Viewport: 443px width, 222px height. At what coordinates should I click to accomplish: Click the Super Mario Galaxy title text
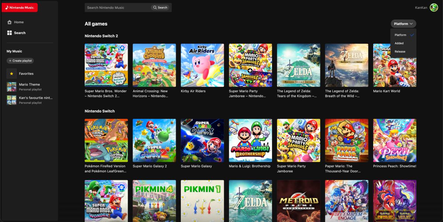(196, 166)
